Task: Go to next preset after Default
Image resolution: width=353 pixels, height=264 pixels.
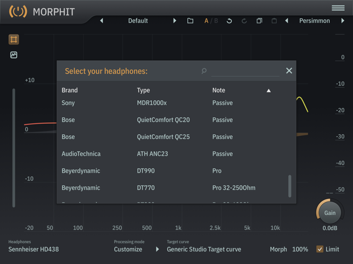Action: click(x=175, y=21)
